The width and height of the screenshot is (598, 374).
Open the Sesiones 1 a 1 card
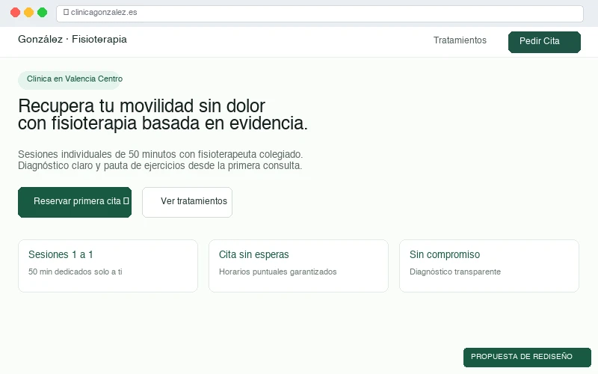(x=108, y=266)
